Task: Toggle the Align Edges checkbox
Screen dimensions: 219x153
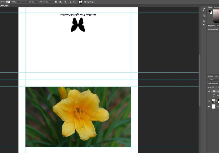Action: [x=85, y=2]
